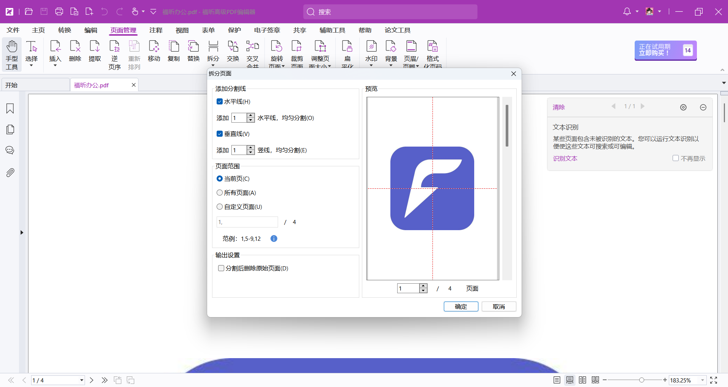Click the custom page range input field
This screenshot has height=387, width=728.
click(247, 222)
